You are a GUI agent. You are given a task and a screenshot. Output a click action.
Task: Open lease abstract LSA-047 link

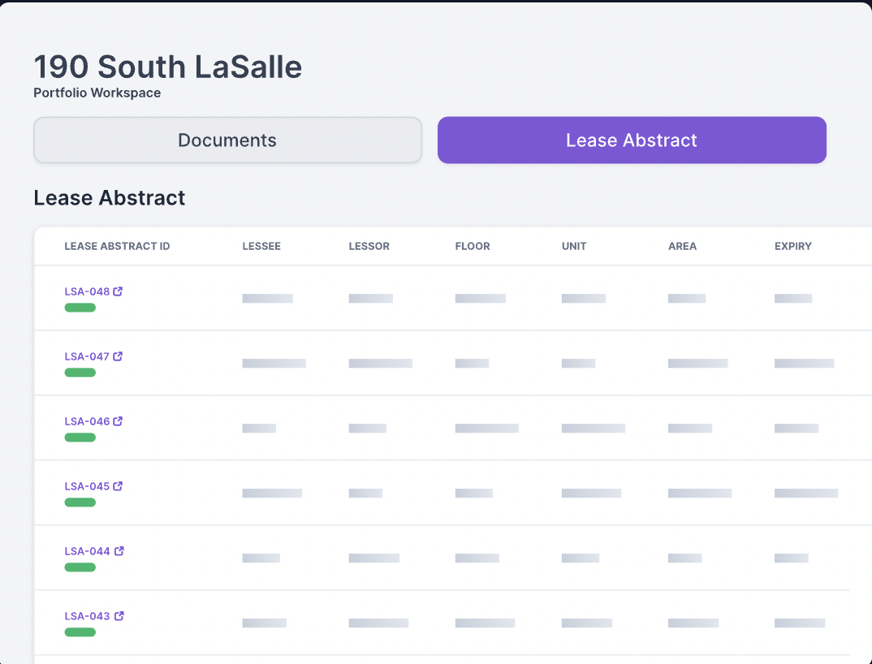[x=88, y=356]
